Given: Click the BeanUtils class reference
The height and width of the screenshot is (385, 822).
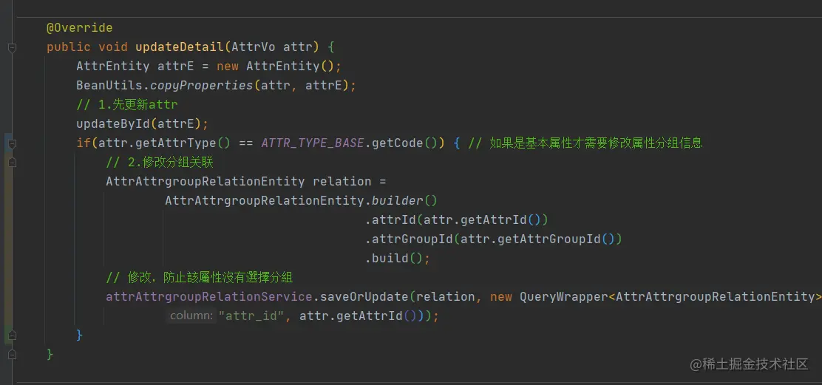Looking at the screenshot, I should coord(109,86).
